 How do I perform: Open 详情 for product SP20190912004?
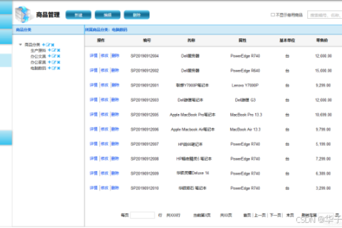point(93,56)
